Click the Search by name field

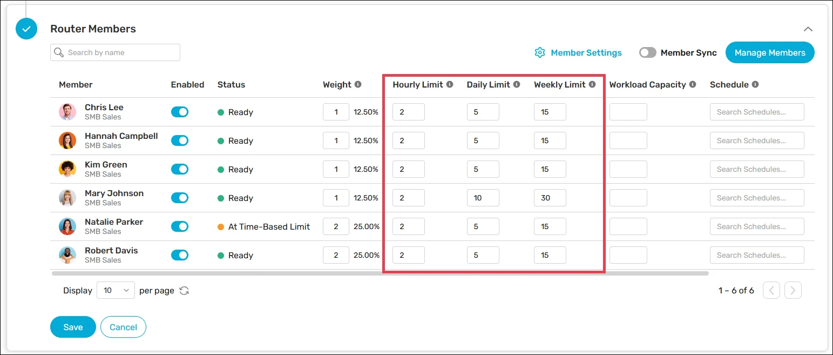[115, 52]
